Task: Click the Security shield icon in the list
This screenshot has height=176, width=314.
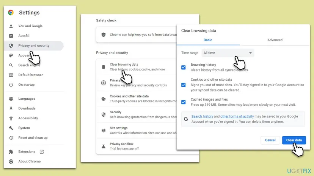Action: (103, 114)
